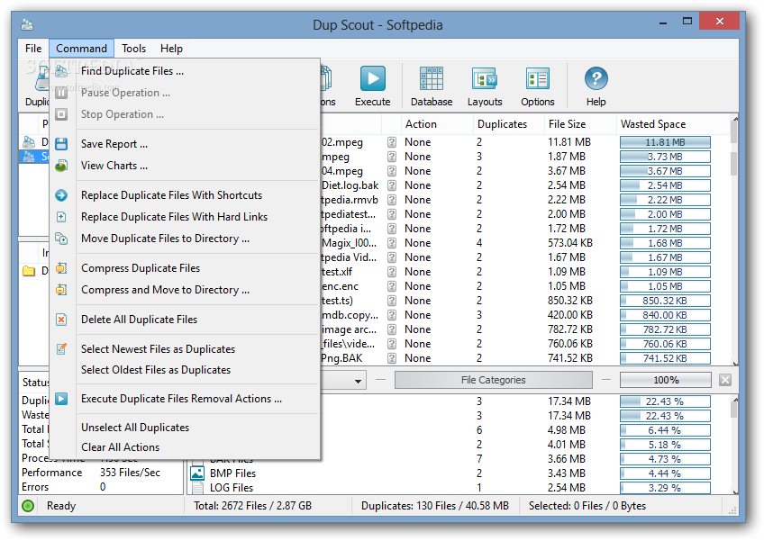Viewport: 764px width, 541px height.
Task: Click the green Ready status indicator
Action: click(x=28, y=506)
